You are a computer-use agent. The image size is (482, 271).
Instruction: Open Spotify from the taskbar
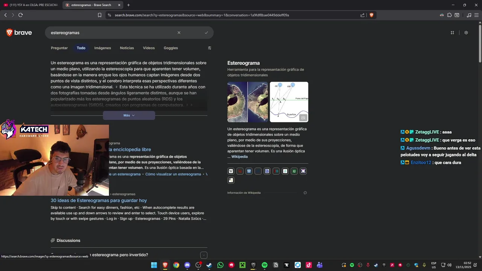[x=264, y=265]
